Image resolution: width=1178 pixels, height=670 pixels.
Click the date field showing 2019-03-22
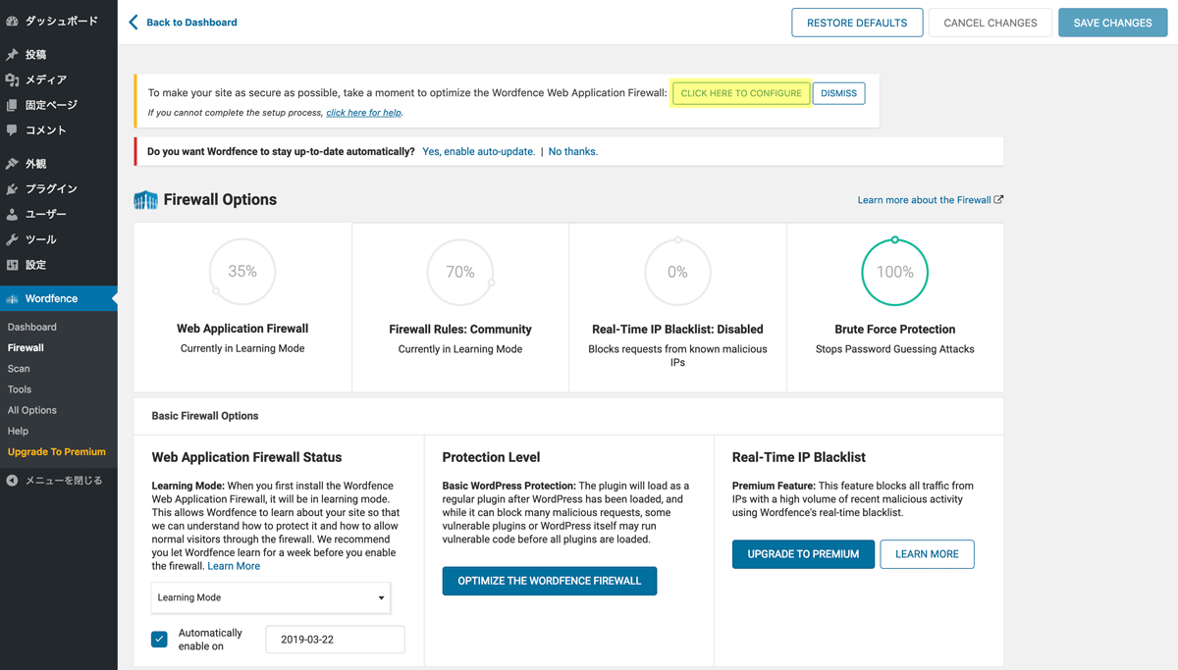click(335, 640)
